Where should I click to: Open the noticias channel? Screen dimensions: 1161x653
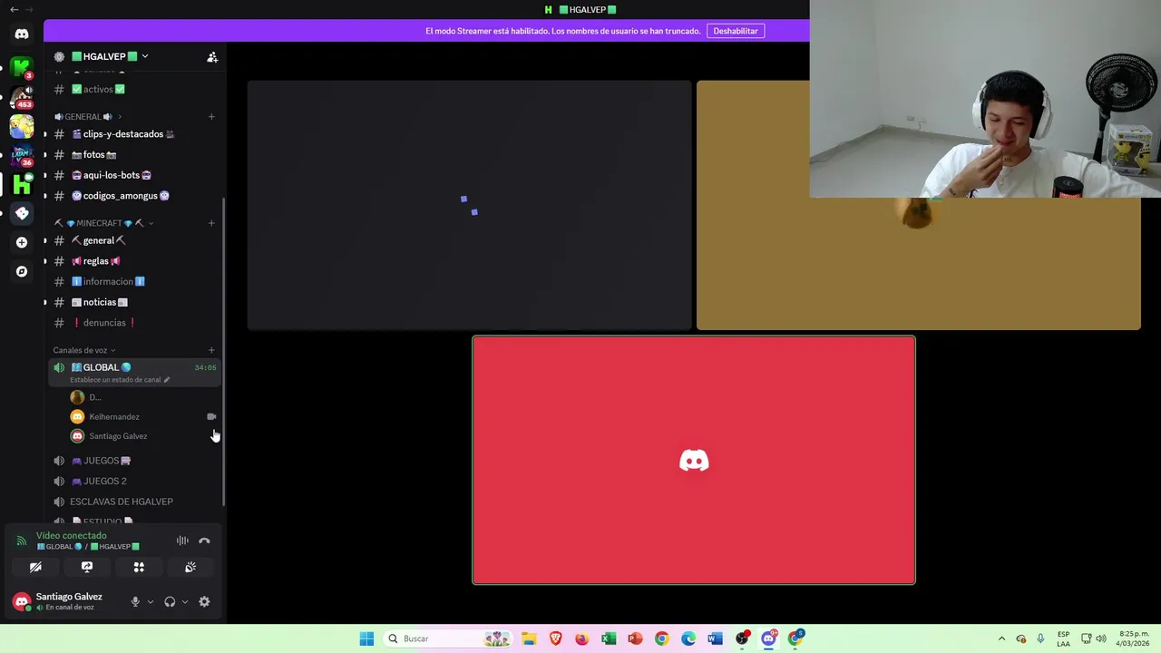134,302
